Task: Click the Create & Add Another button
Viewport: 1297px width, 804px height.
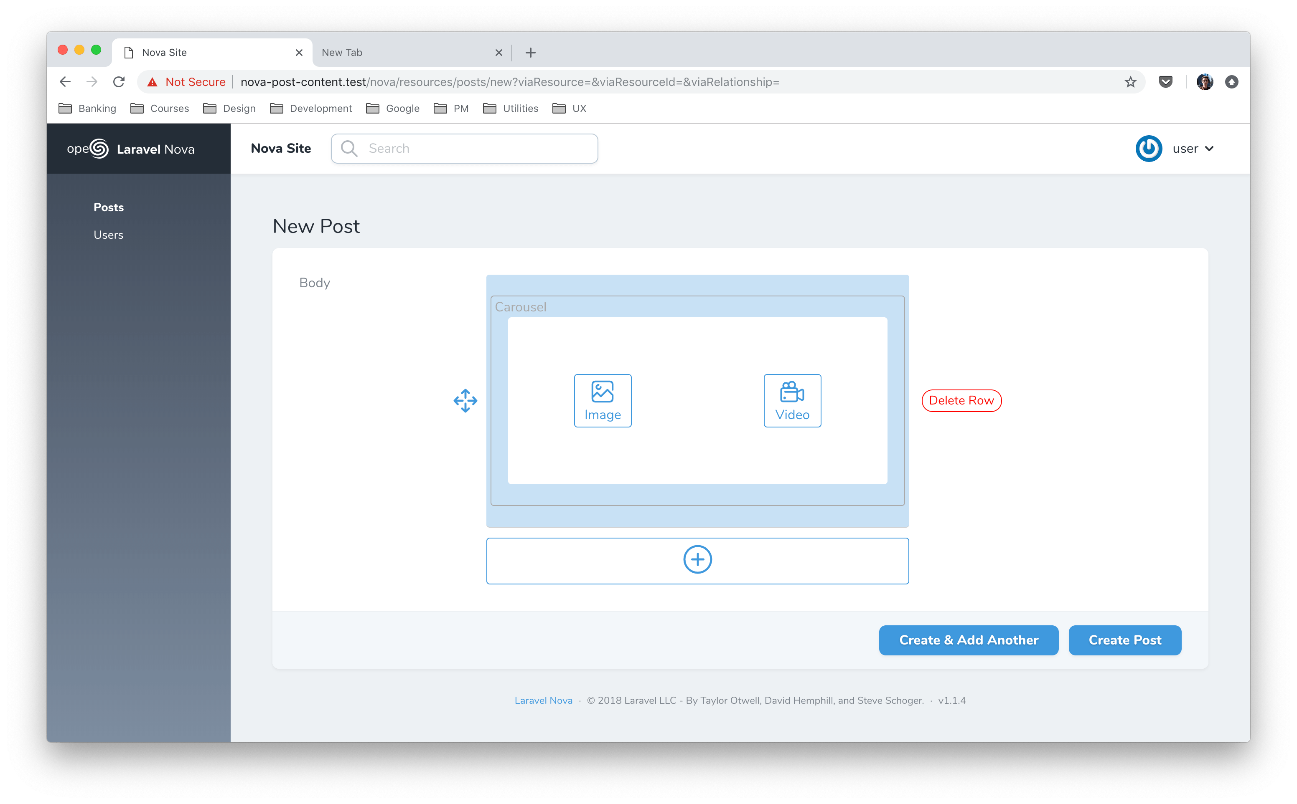Action: pos(968,640)
